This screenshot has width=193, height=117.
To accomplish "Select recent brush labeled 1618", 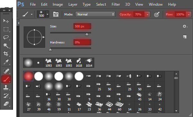I will pos(79,63).
